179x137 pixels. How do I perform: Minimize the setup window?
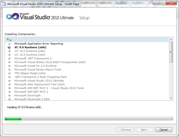click(x=156, y=3)
